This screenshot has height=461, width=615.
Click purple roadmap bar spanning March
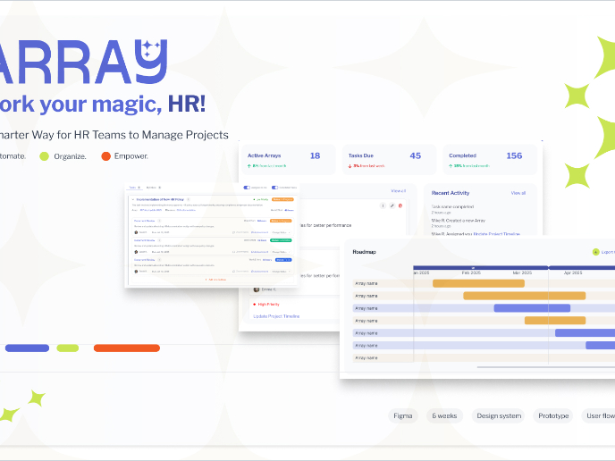(x=532, y=308)
